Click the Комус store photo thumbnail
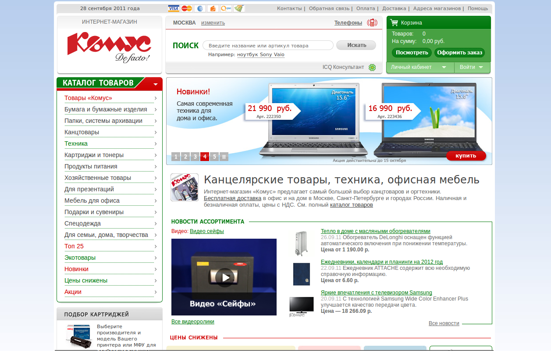The image size is (551, 351). coord(185,187)
